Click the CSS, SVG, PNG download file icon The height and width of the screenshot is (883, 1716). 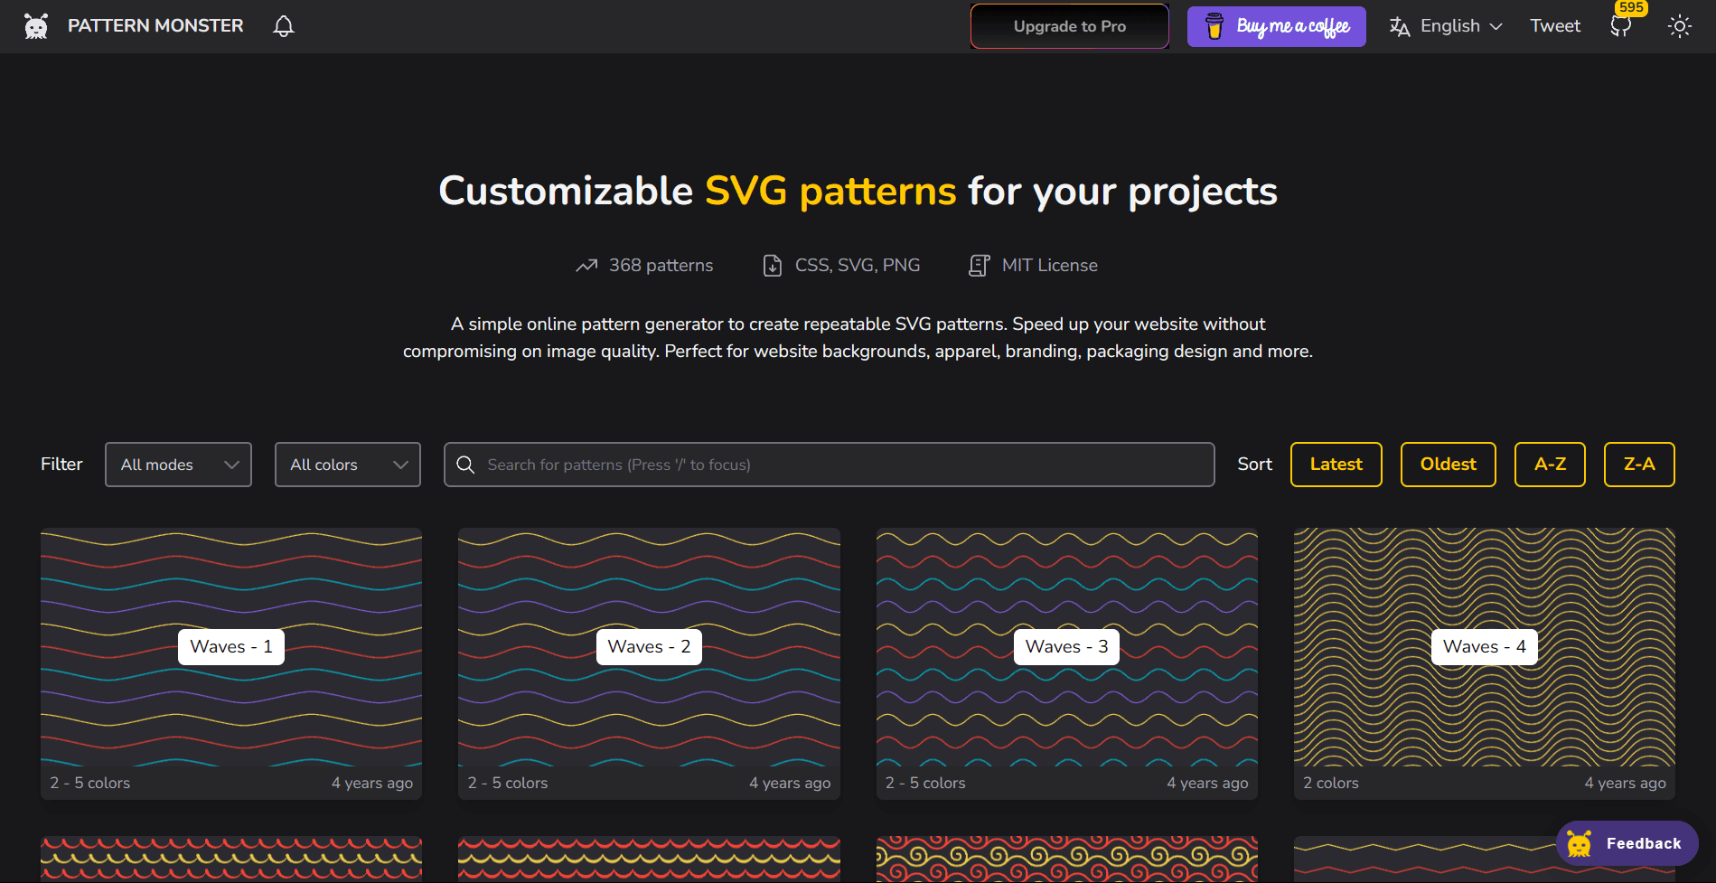point(773,265)
